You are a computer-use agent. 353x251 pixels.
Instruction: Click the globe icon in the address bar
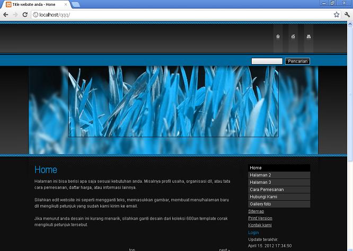(36, 15)
